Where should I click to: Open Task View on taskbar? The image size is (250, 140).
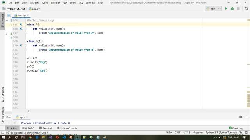tap(23, 137)
